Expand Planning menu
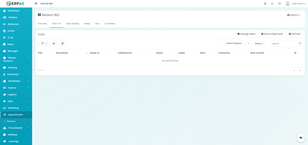Viewport: 308px width, 145px height. (16, 67)
